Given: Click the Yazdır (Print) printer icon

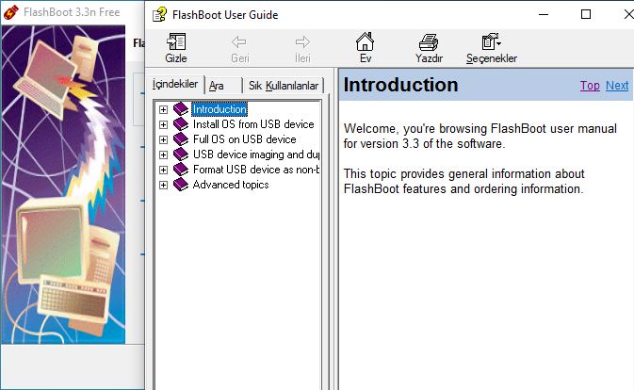Looking at the screenshot, I should click(x=429, y=42).
